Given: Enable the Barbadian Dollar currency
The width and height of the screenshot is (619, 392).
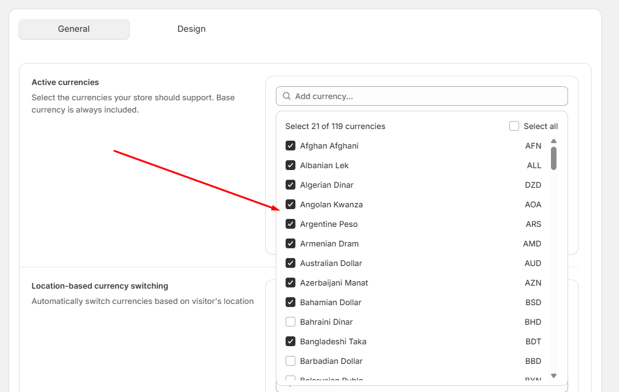Looking at the screenshot, I should coord(290,361).
